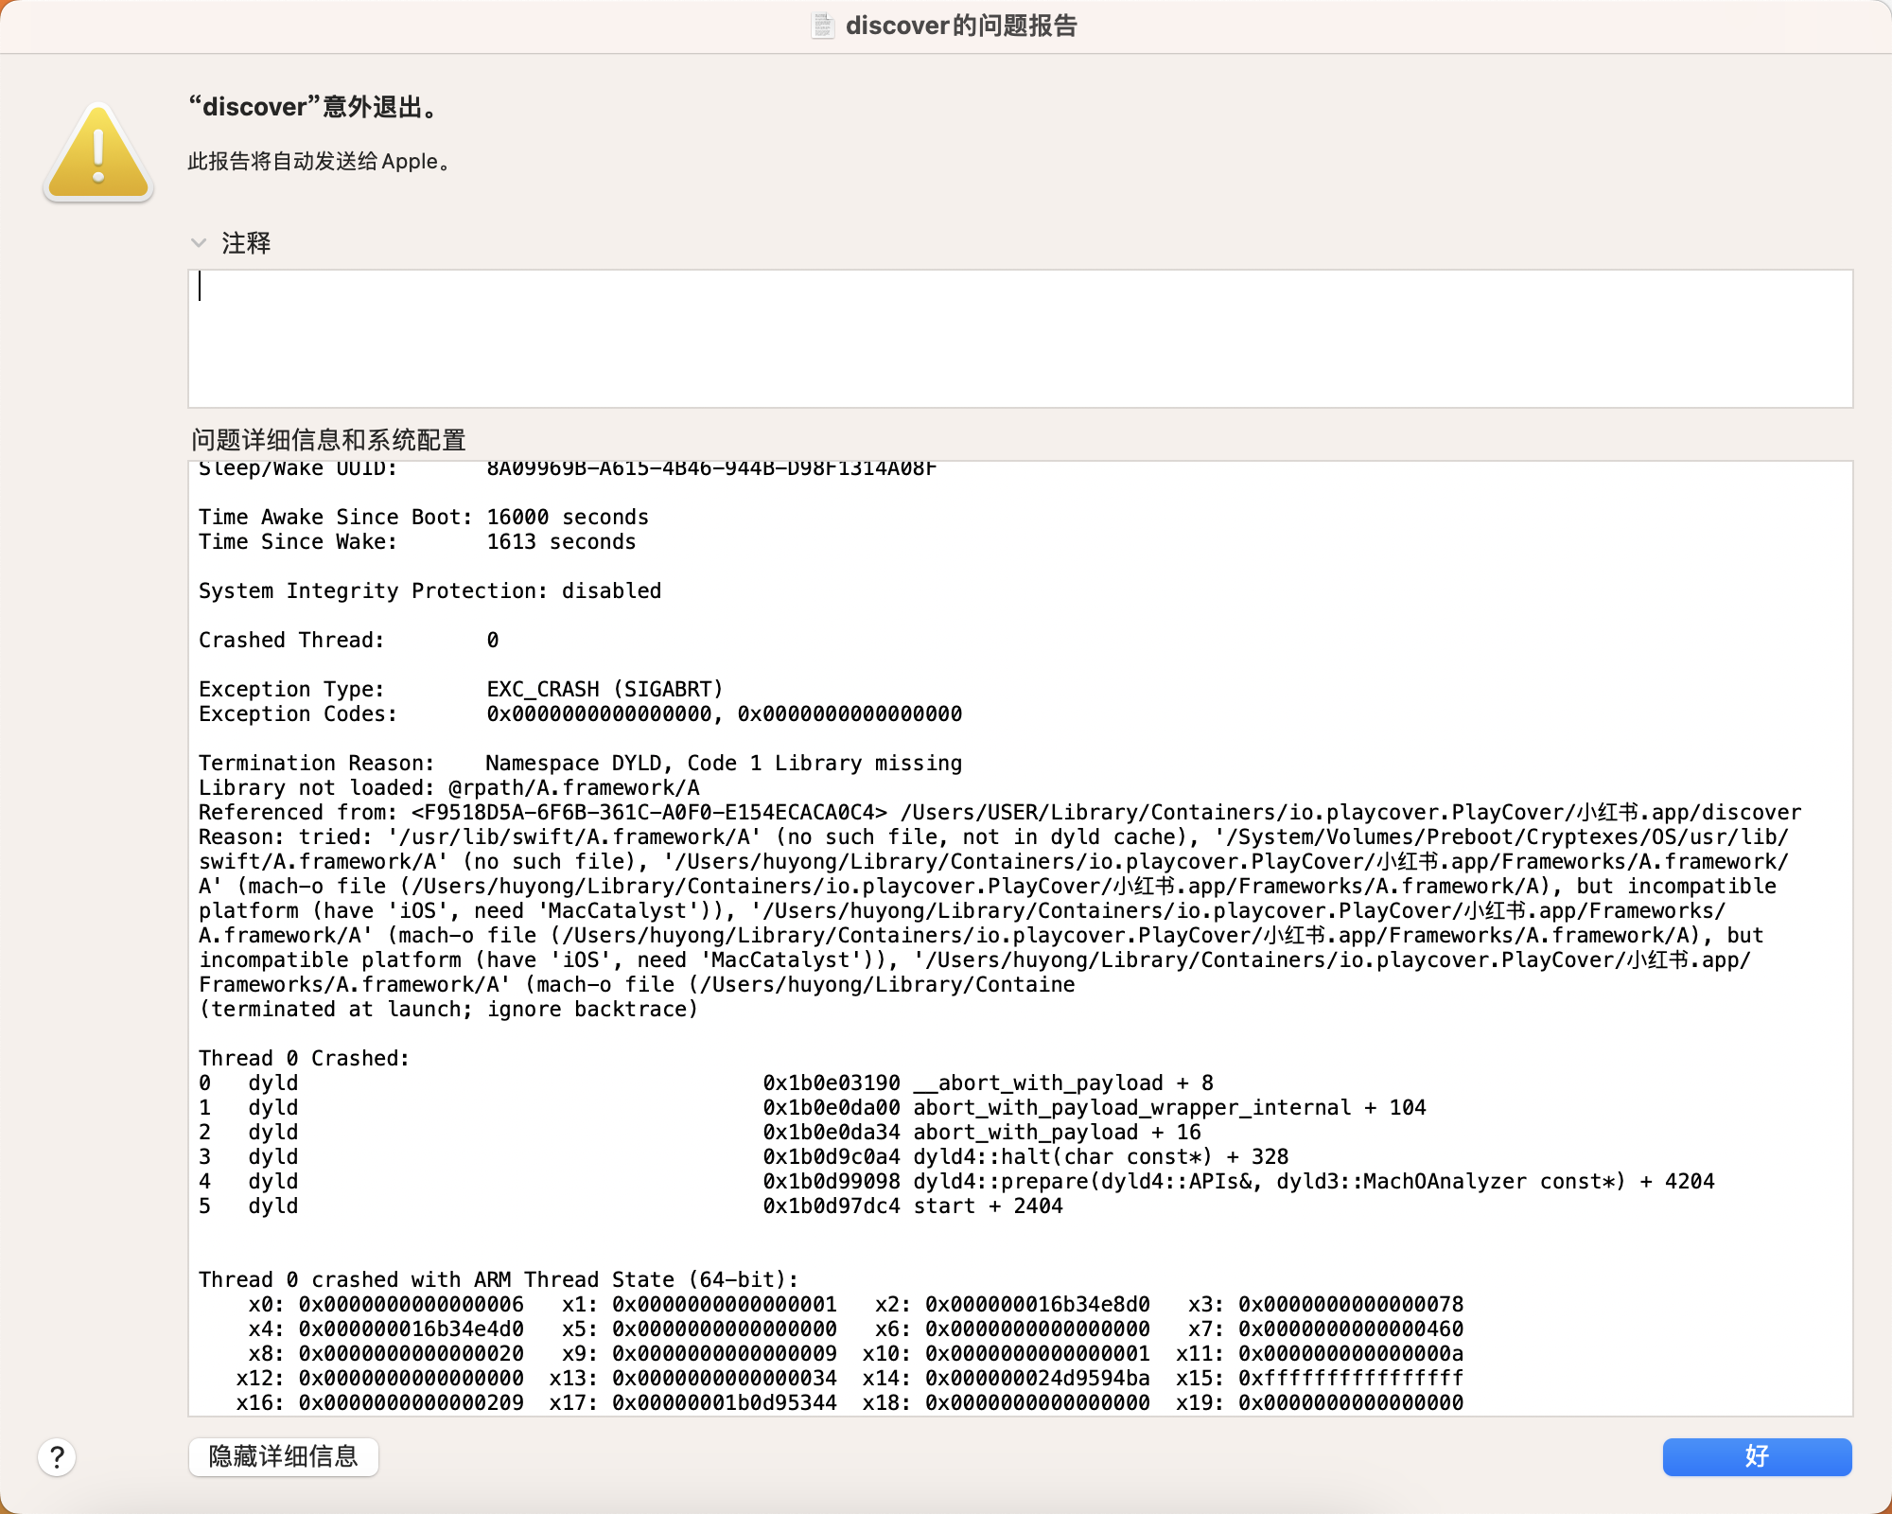Open help with the question mark button
The height and width of the screenshot is (1514, 1892).
[x=57, y=1457]
